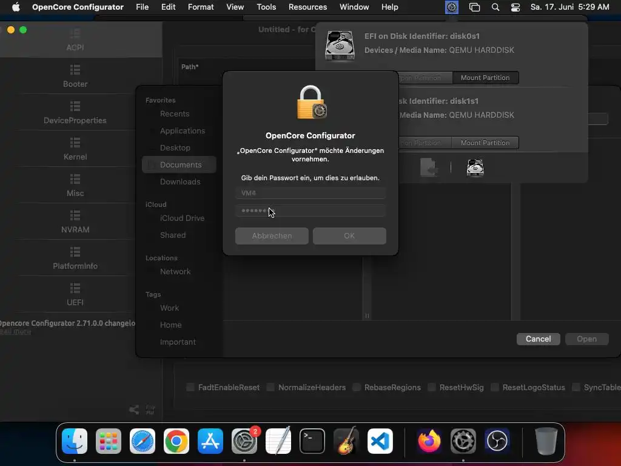The width and height of the screenshot is (621, 466).
Task: Click the share icon at sidebar bottom
Action: pos(134,410)
